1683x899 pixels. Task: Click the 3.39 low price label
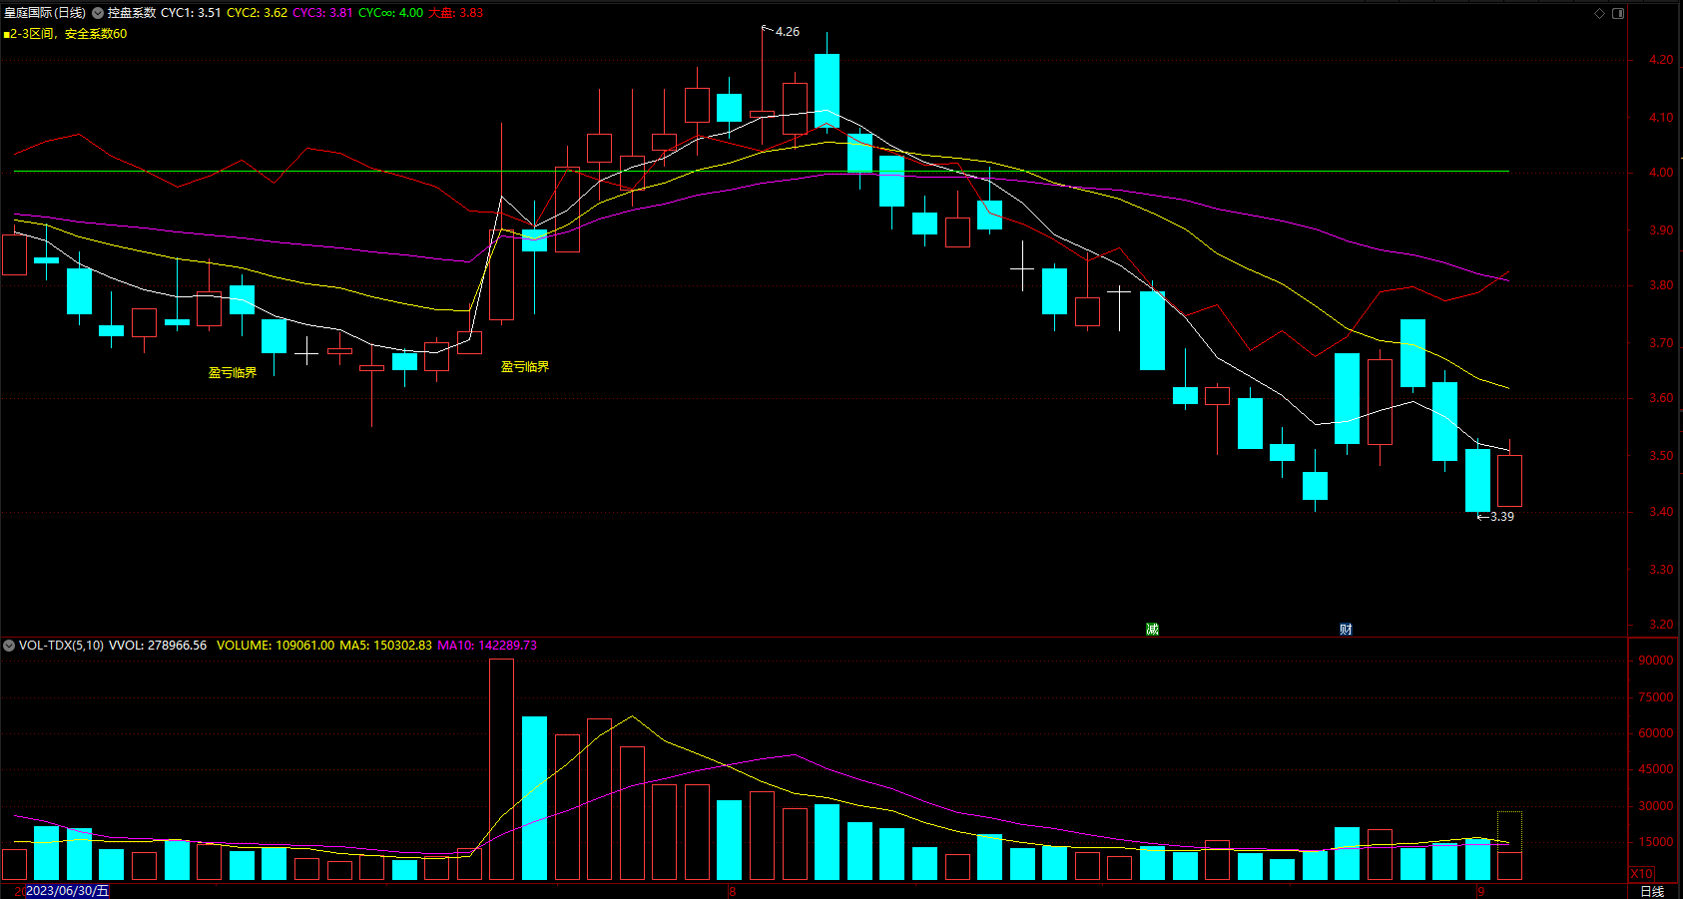click(1502, 517)
